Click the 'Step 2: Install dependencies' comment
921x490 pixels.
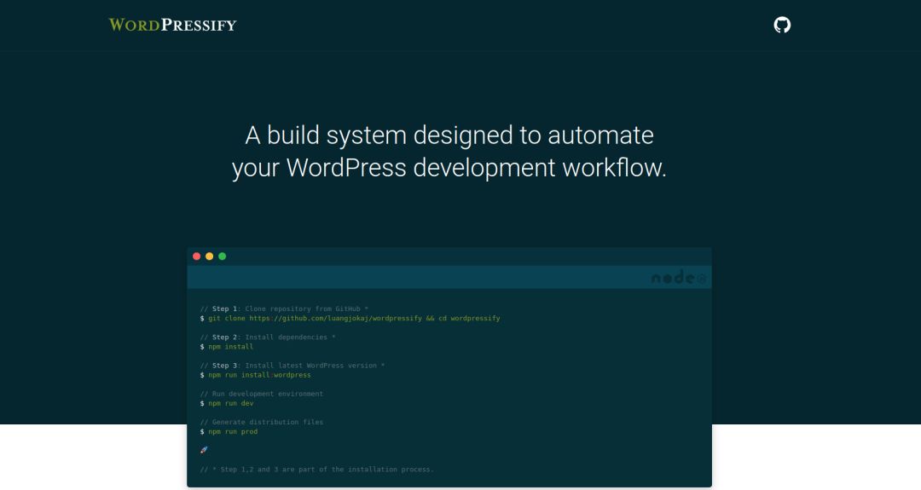[268, 337]
